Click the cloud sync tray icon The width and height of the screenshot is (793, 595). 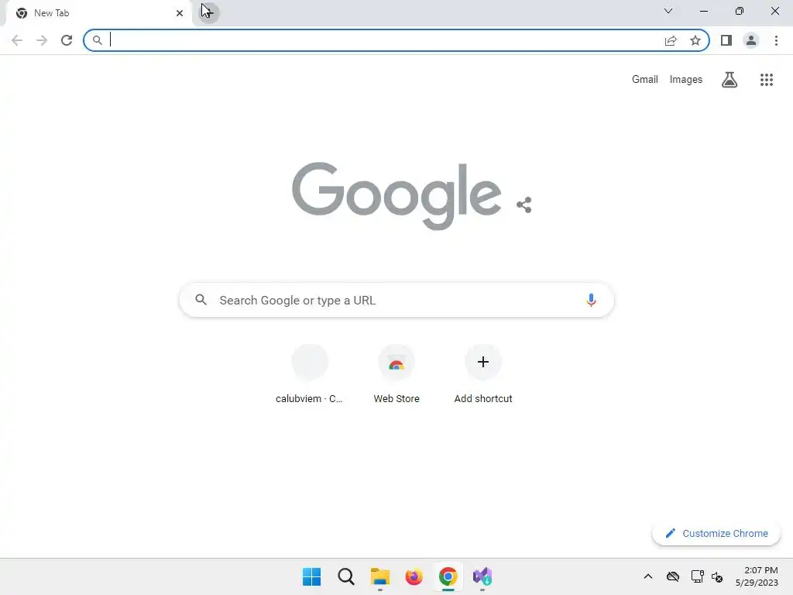click(x=673, y=576)
